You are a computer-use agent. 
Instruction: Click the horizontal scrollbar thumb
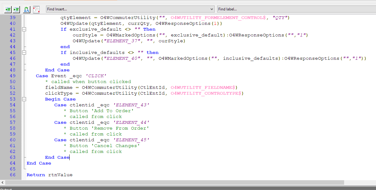pyautogui.click(x=175, y=182)
